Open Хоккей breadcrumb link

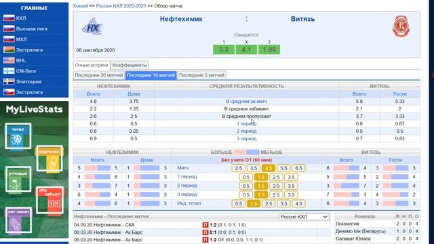pyautogui.click(x=80, y=6)
